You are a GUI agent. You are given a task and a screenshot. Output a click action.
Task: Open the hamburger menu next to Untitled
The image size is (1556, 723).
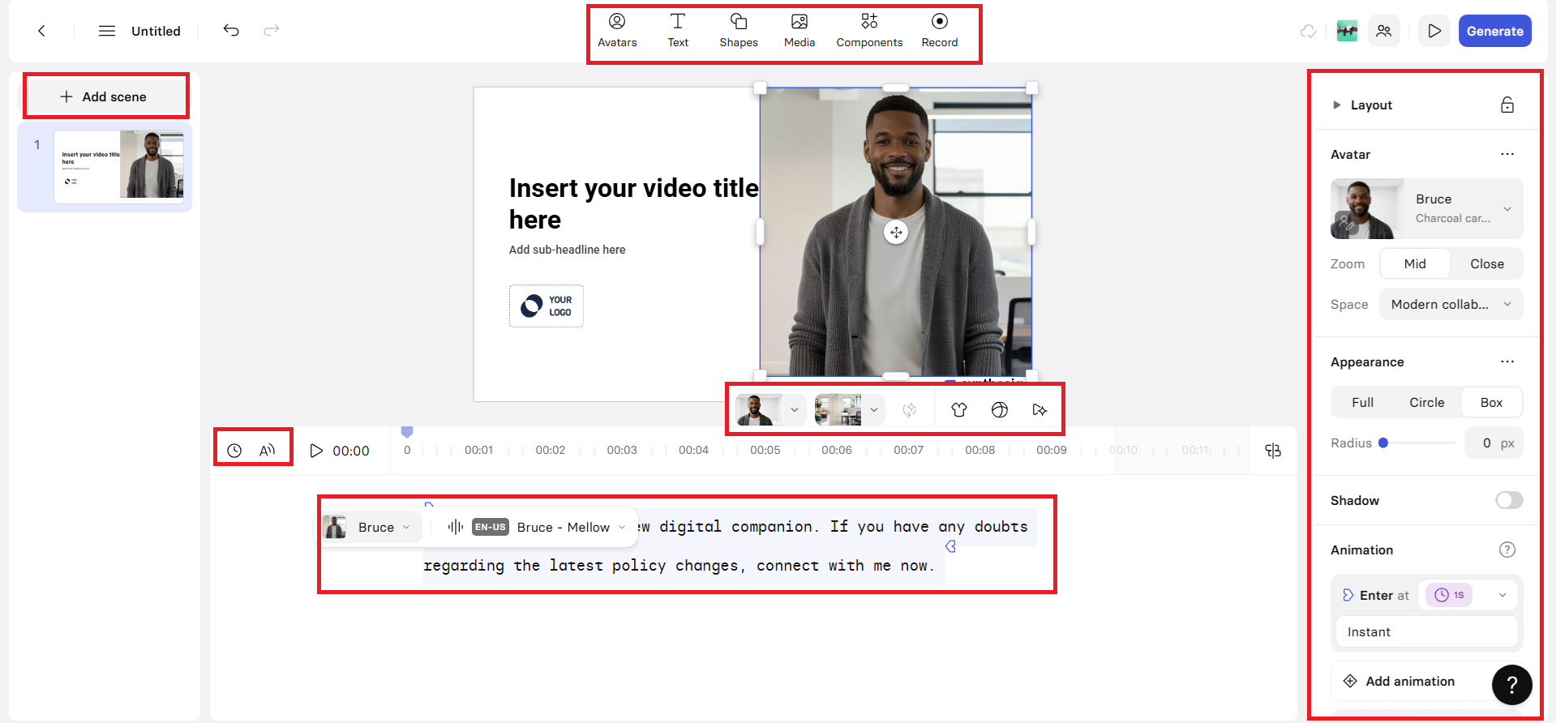coord(107,31)
